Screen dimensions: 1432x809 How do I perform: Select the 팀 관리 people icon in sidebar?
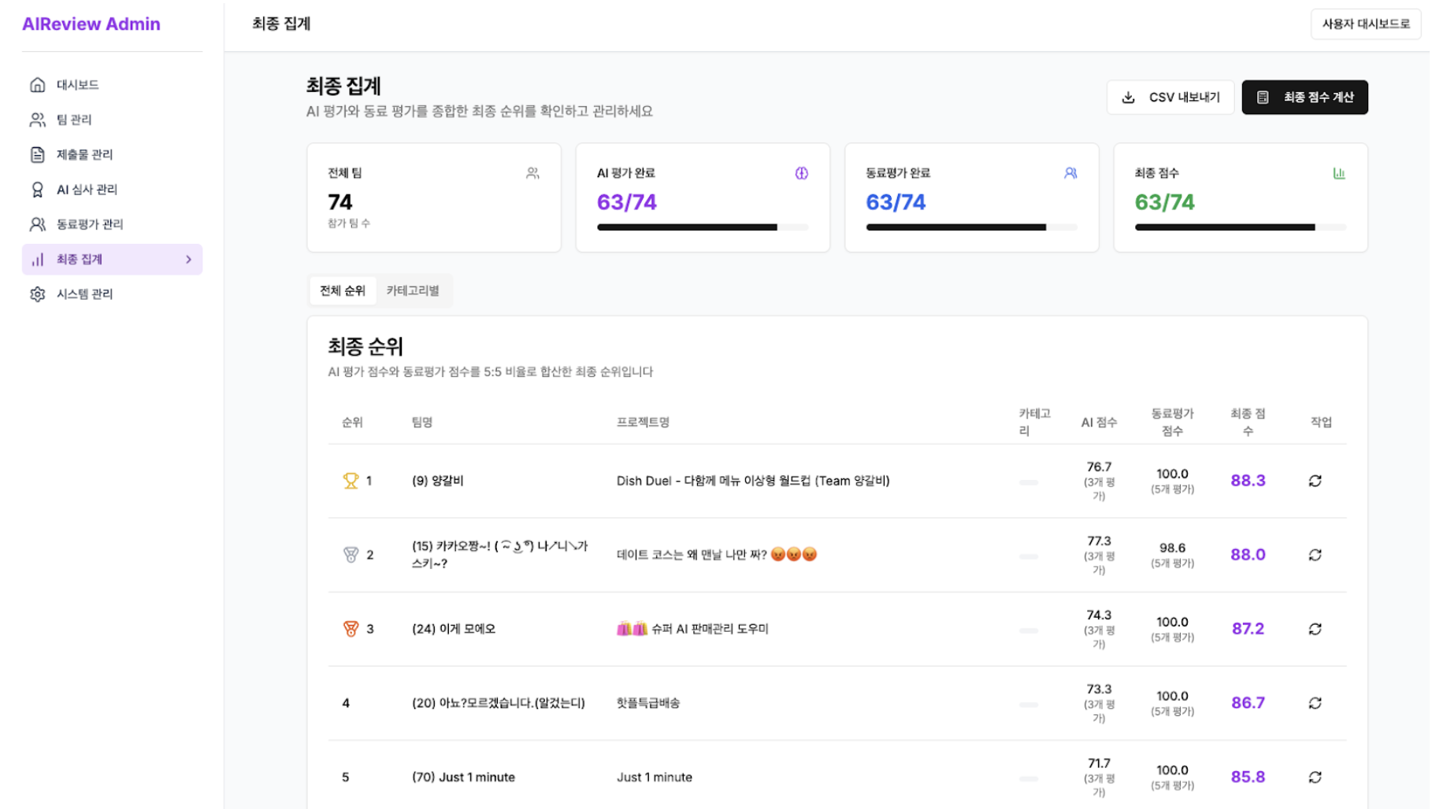point(36,120)
